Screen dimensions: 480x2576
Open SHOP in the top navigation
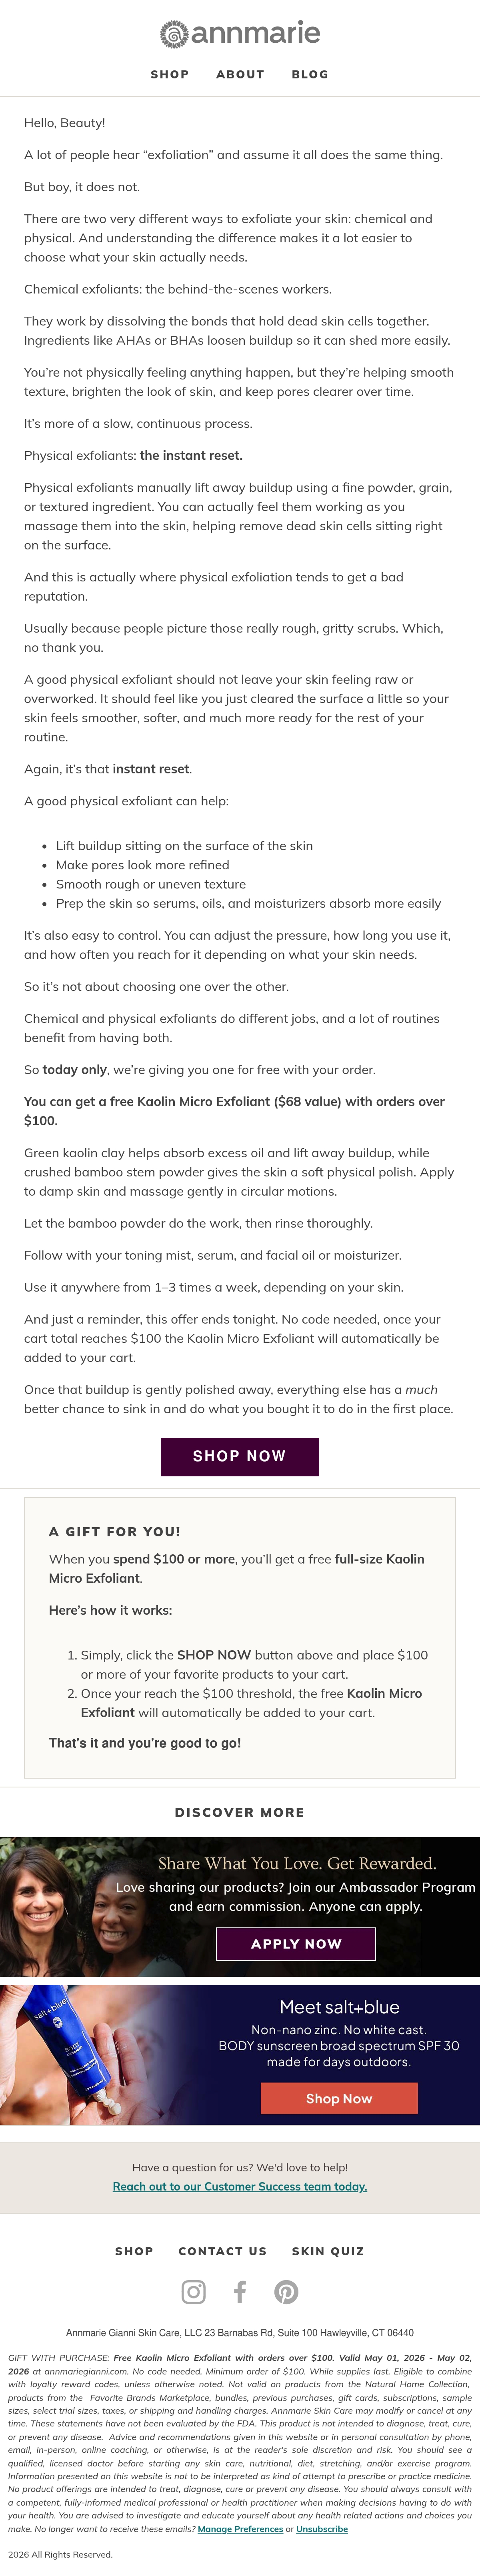click(170, 74)
